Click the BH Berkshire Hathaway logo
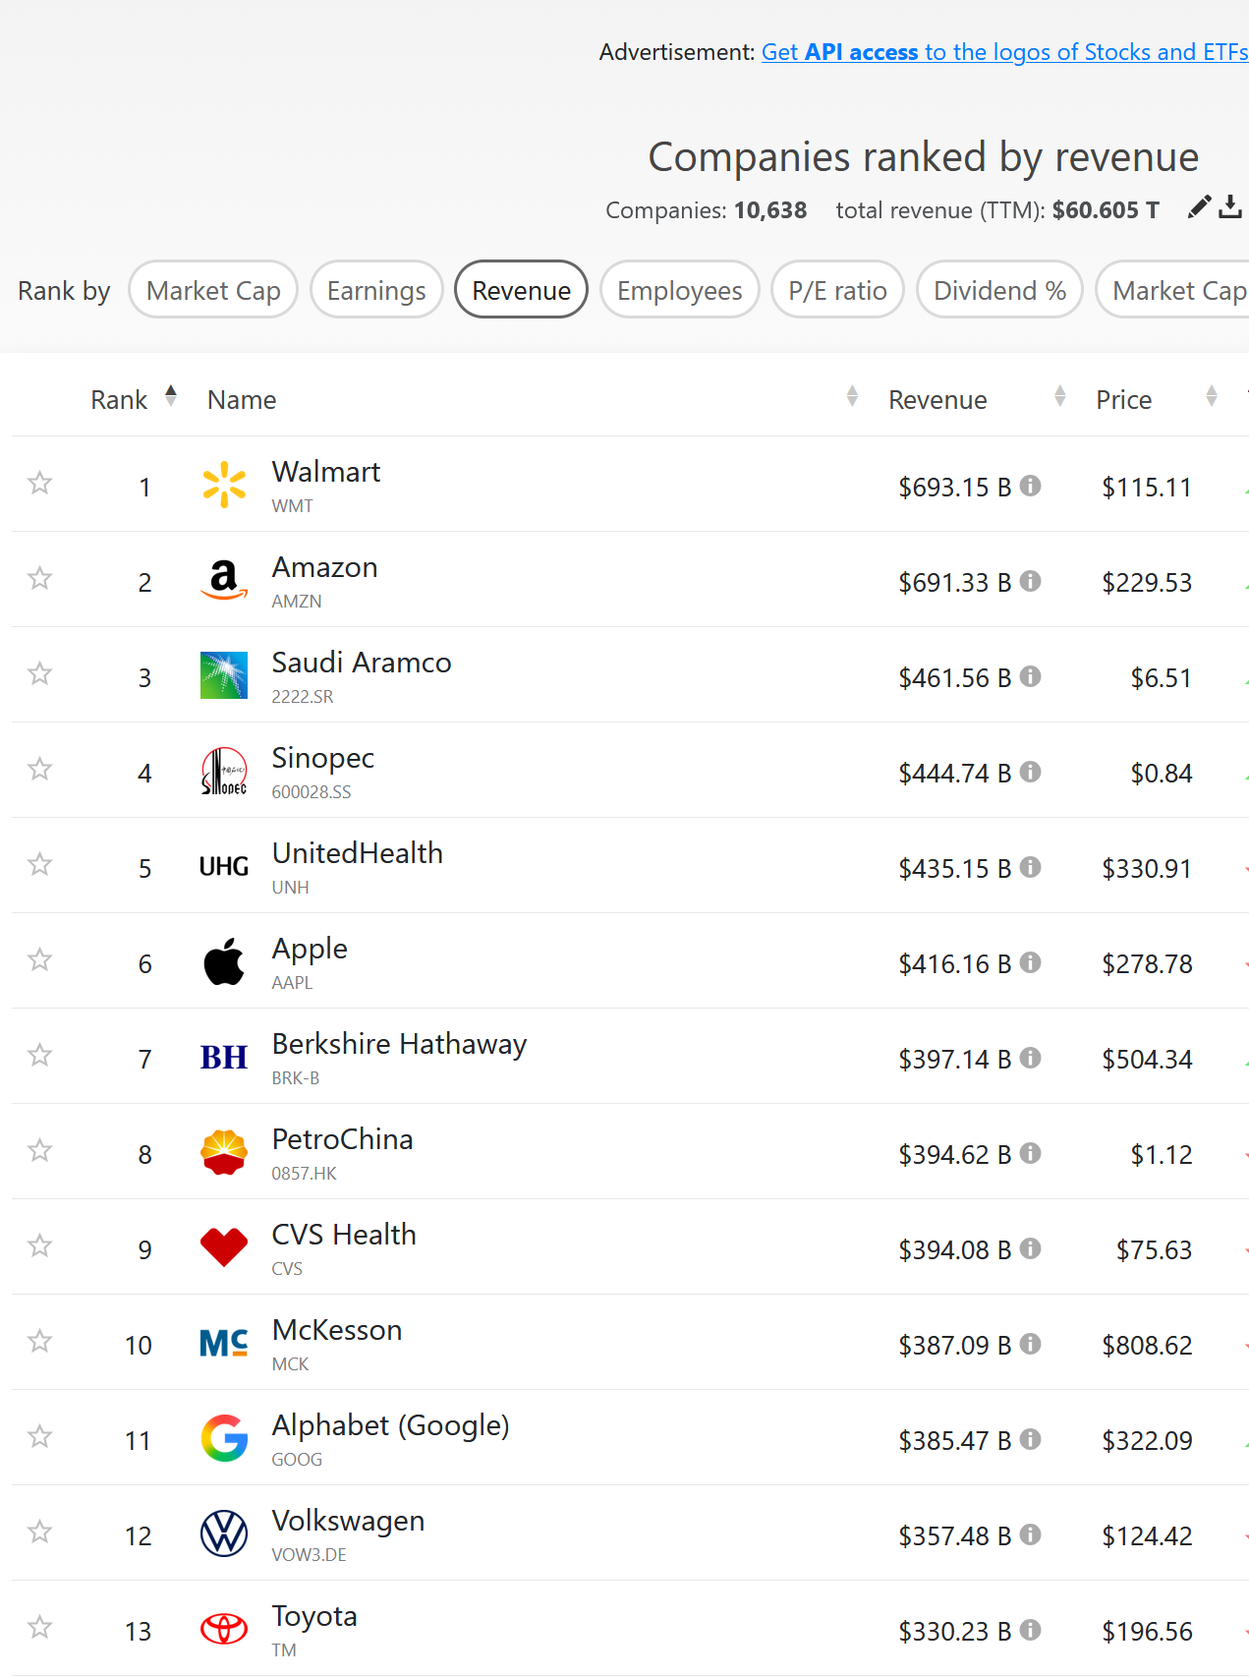Screen dimensions: 1249x1677 (x=224, y=1057)
